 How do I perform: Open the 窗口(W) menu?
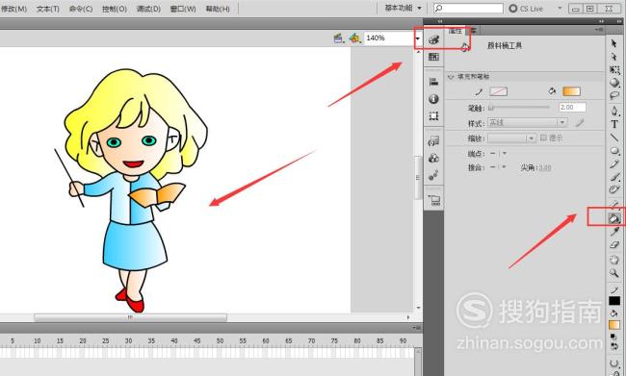[183, 9]
